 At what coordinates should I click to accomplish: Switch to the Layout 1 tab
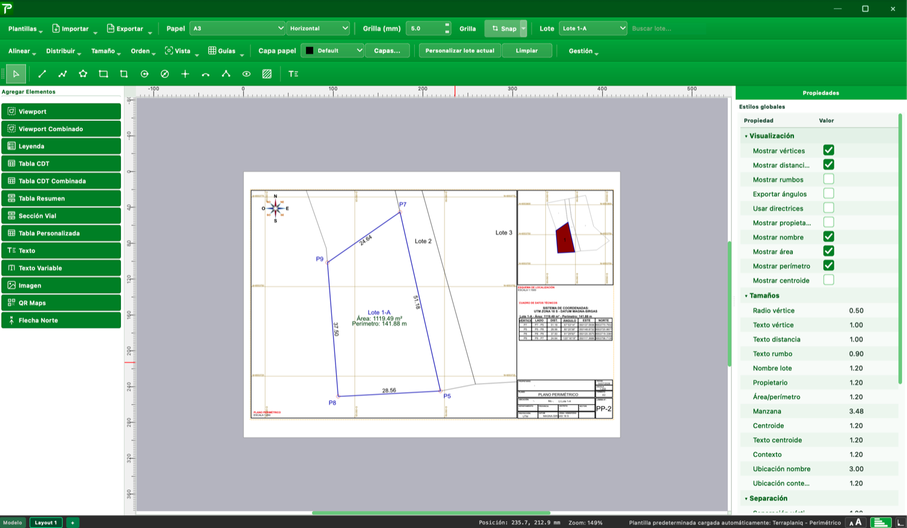tap(46, 523)
